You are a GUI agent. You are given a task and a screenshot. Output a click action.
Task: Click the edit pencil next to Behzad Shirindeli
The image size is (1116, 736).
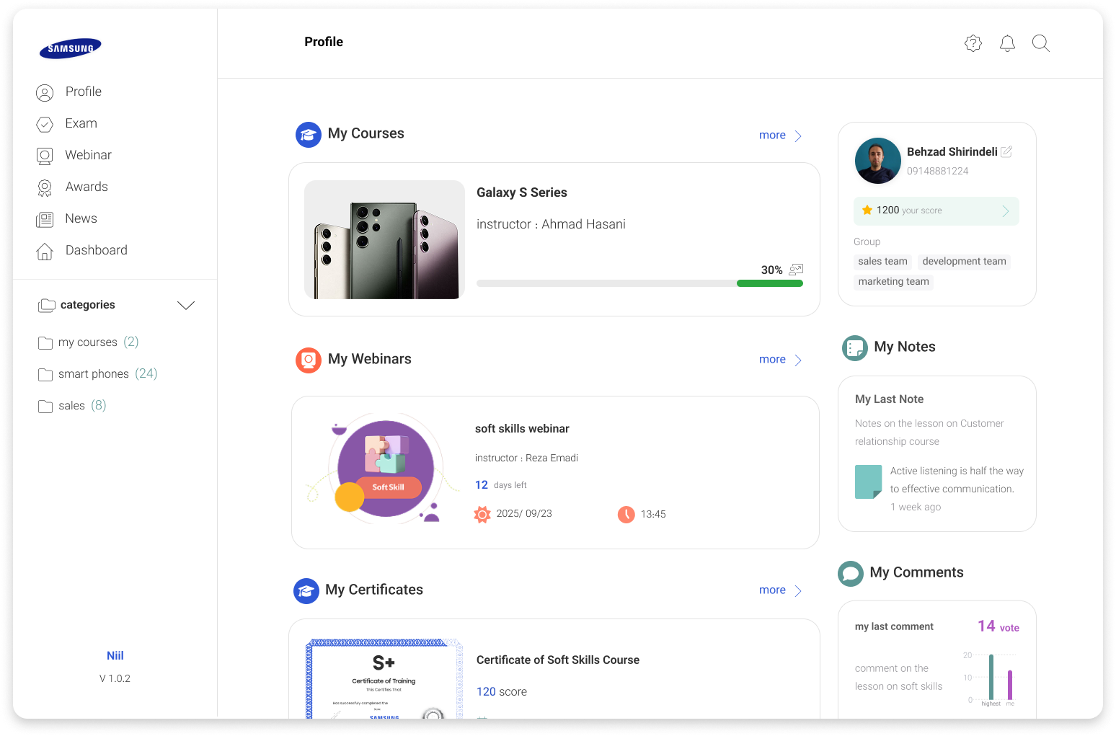pyautogui.click(x=1007, y=151)
